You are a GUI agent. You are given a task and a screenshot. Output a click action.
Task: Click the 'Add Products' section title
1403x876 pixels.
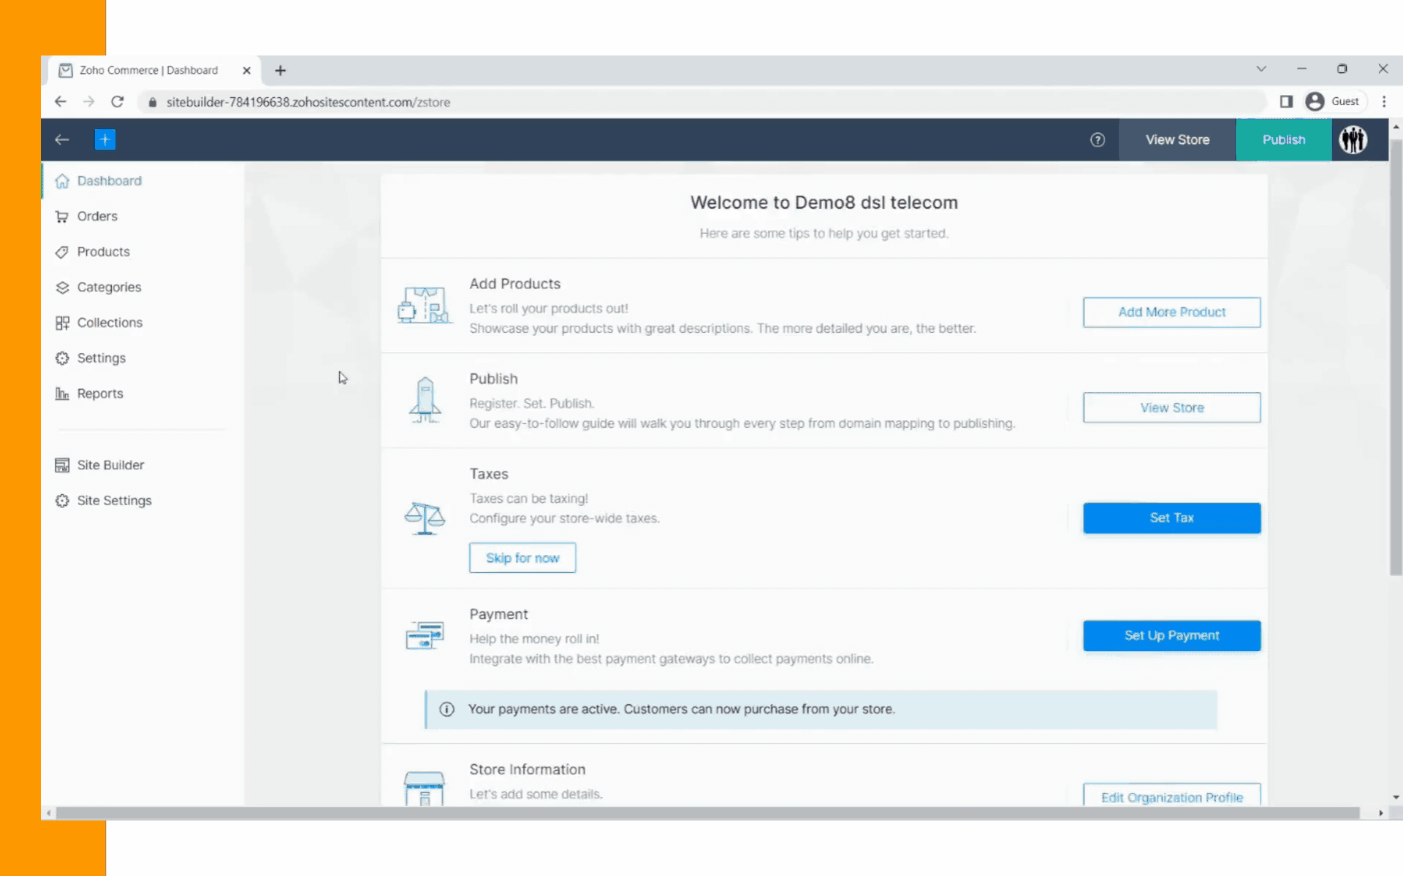pos(514,284)
